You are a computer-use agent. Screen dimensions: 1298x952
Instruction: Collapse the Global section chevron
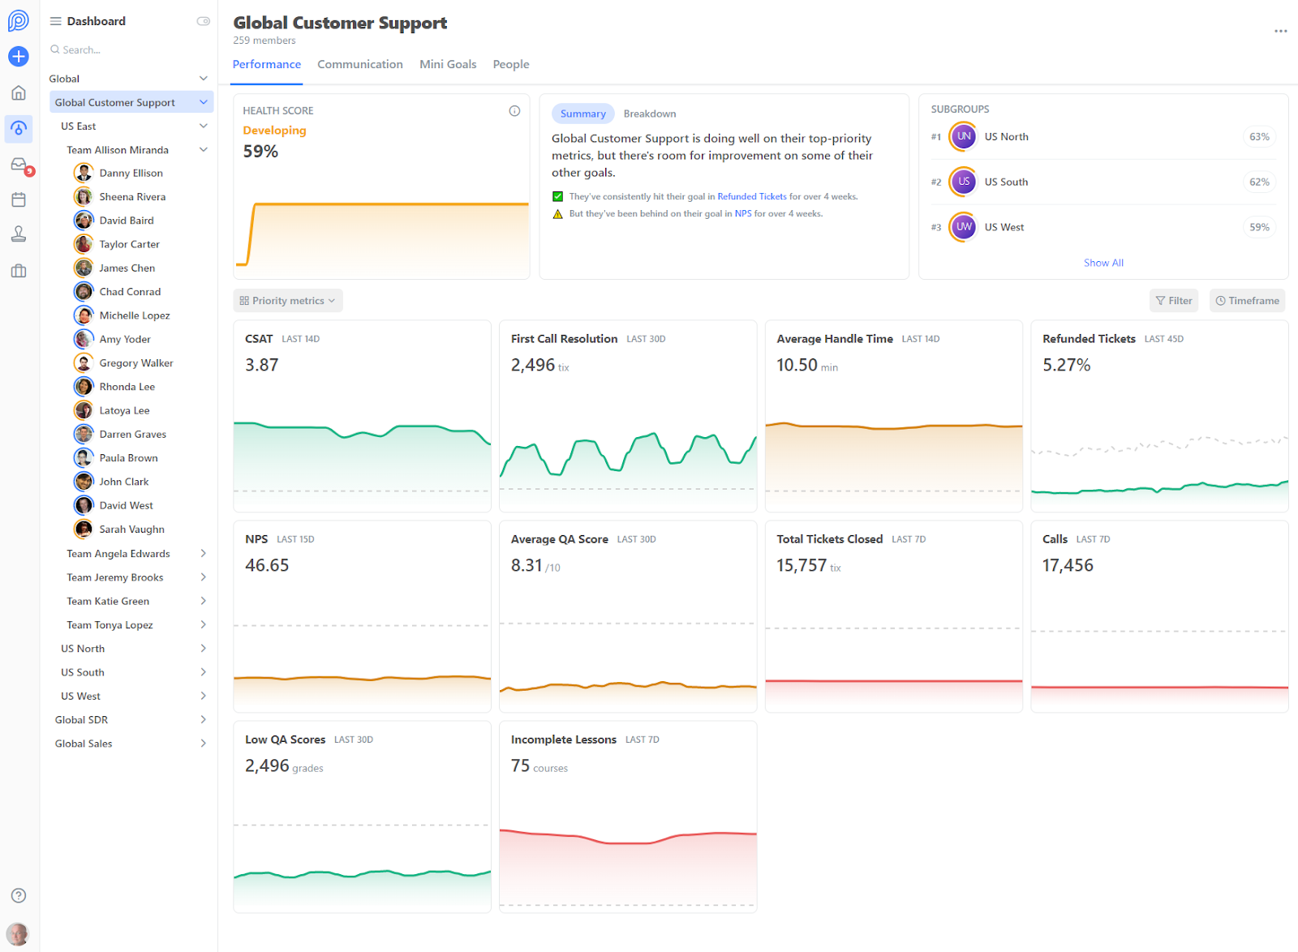(x=204, y=79)
